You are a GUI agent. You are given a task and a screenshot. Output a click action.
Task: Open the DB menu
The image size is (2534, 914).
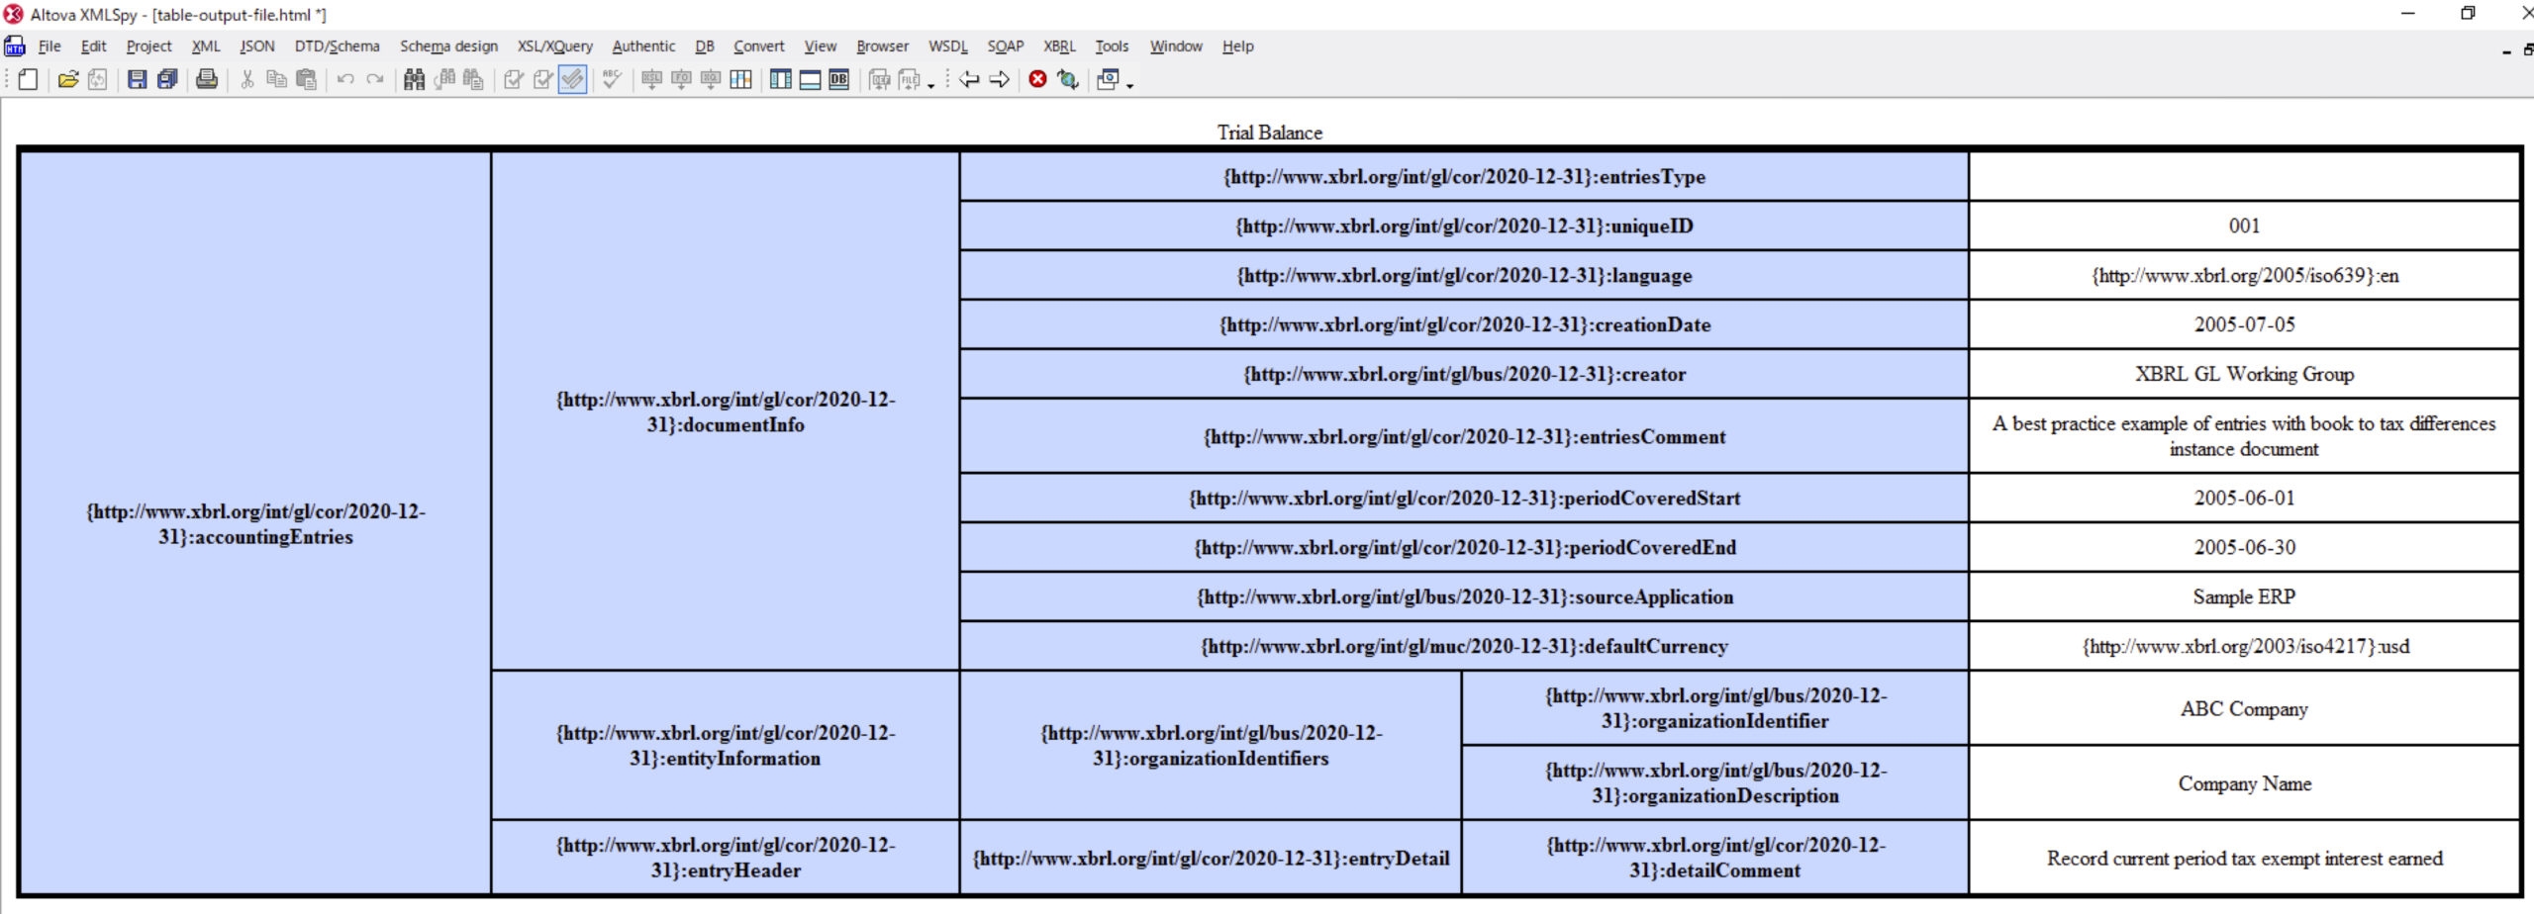point(705,46)
